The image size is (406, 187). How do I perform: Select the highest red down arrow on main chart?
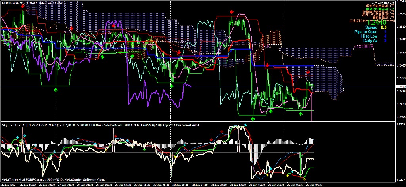tap(232, 12)
